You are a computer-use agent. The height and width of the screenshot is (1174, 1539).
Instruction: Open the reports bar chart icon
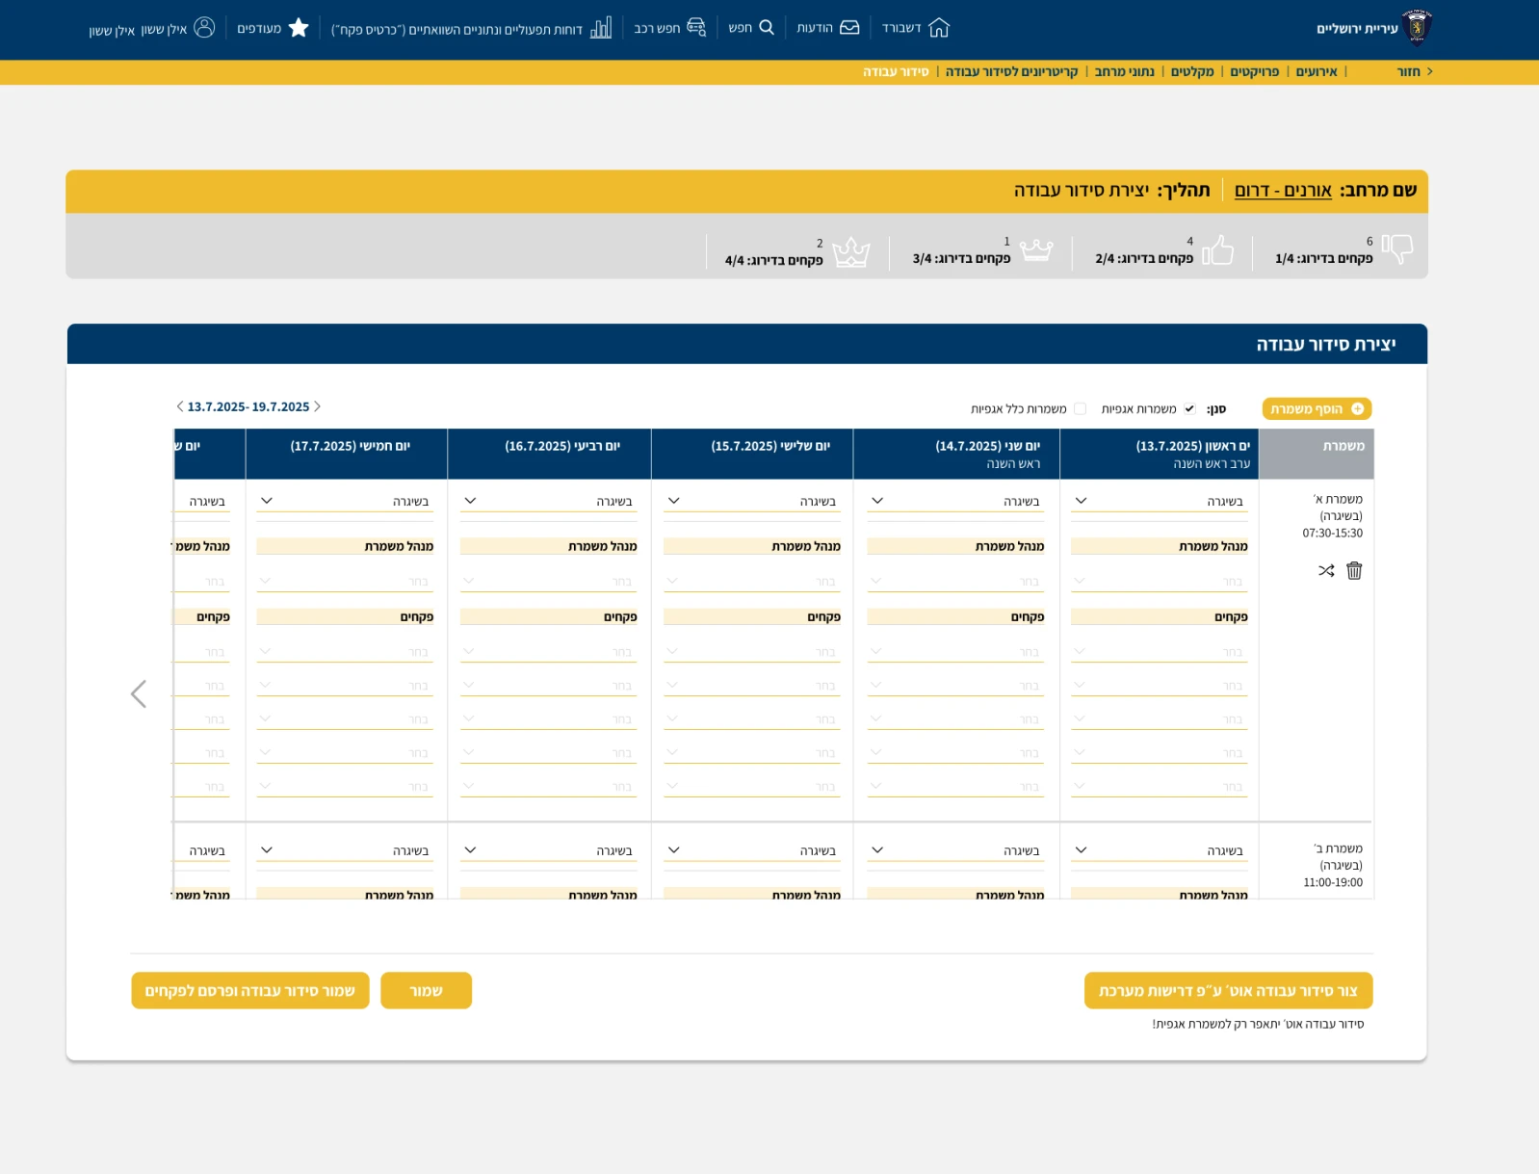pyautogui.click(x=601, y=28)
